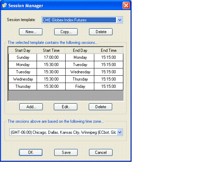Select the Sunday start day cell
The height and width of the screenshot is (177, 221).
pyautogui.click(x=22, y=57)
